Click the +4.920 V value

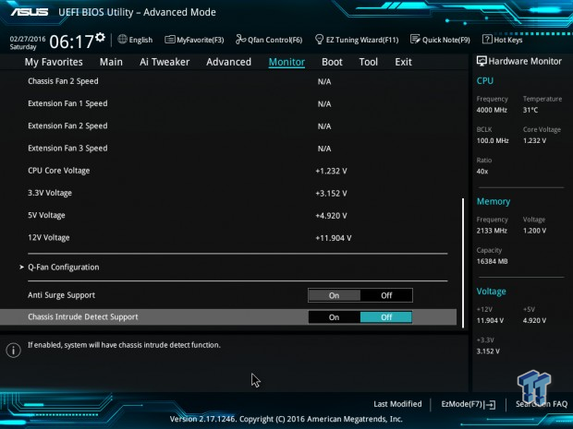coord(331,216)
